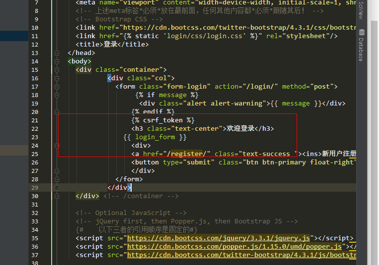The width and height of the screenshot is (379, 265).
Task: Click the fold end marker on line 29
Action: [x=57, y=188]
